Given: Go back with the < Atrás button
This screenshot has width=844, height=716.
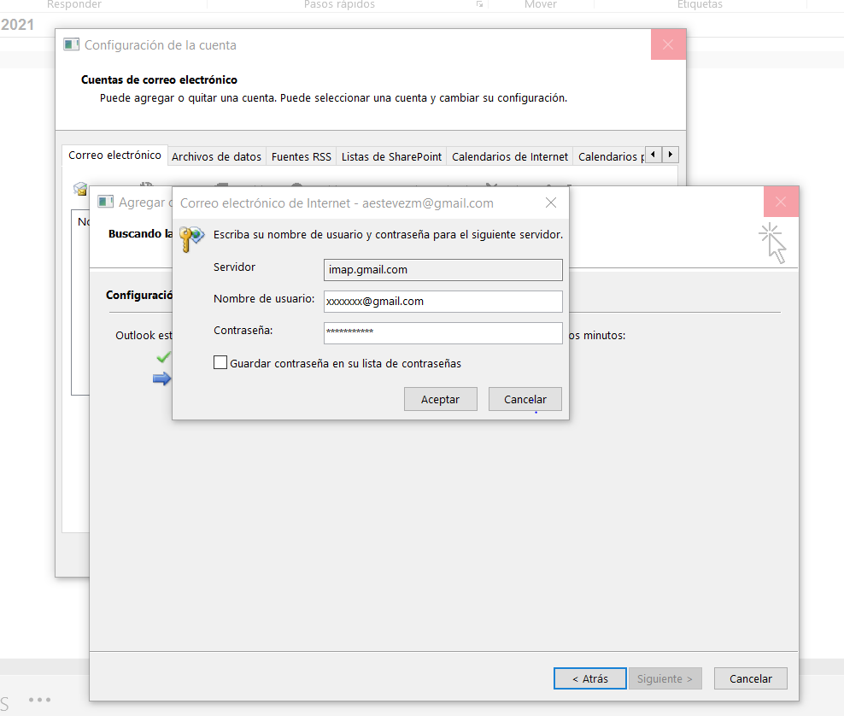Looking at the screenshot, I should [x=590, y=678].
